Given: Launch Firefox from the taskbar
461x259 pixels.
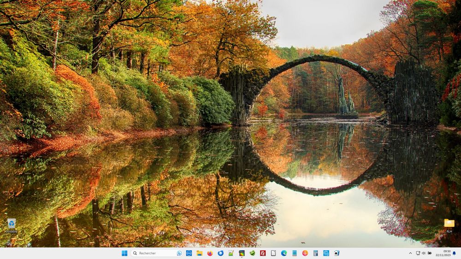Looking at the screenshot, I should click(210, 253).
